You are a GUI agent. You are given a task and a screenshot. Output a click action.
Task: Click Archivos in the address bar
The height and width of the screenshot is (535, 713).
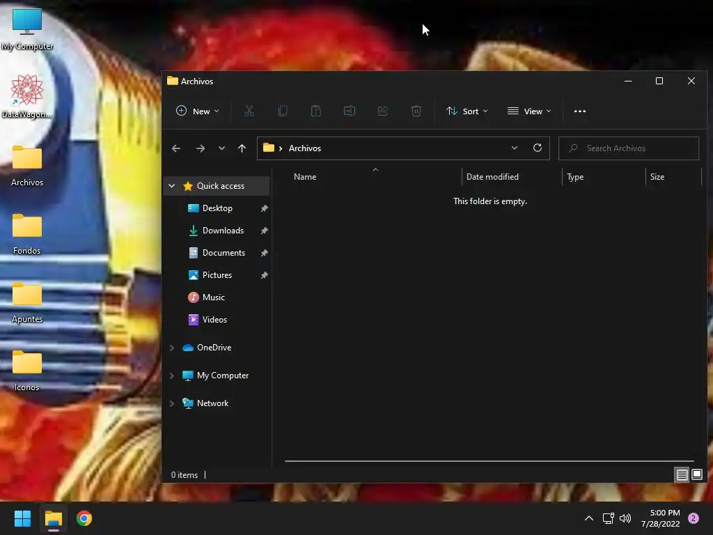coord(305,148)
